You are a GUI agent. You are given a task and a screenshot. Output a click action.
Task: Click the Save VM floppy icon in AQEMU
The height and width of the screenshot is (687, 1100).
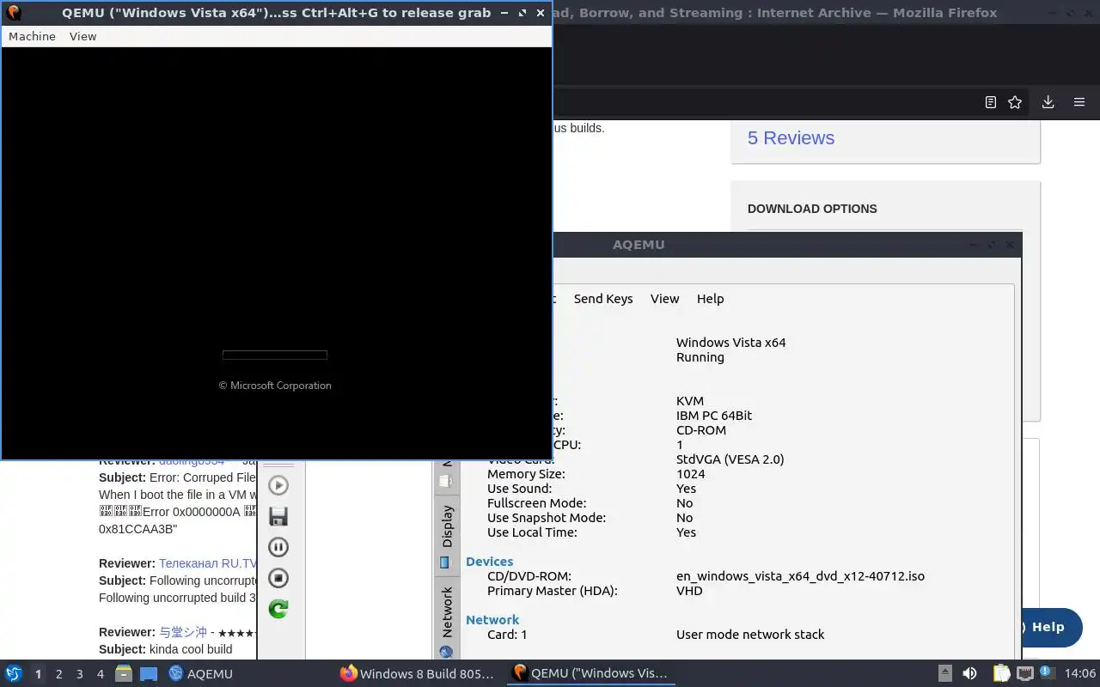(278, 516)
